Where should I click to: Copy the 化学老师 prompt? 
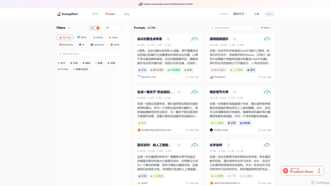point(228,145)
